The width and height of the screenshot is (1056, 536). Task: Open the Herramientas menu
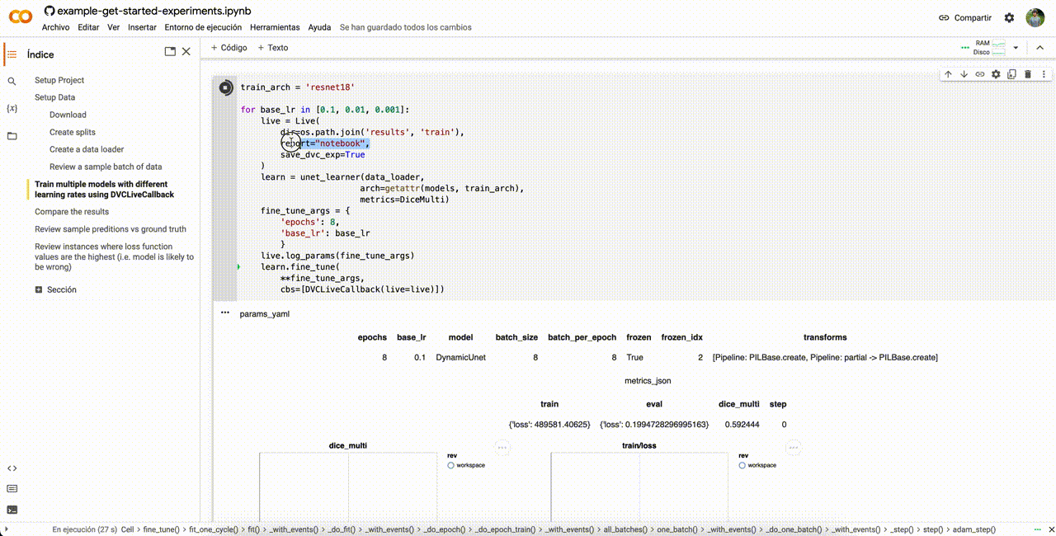pos(275,27)
